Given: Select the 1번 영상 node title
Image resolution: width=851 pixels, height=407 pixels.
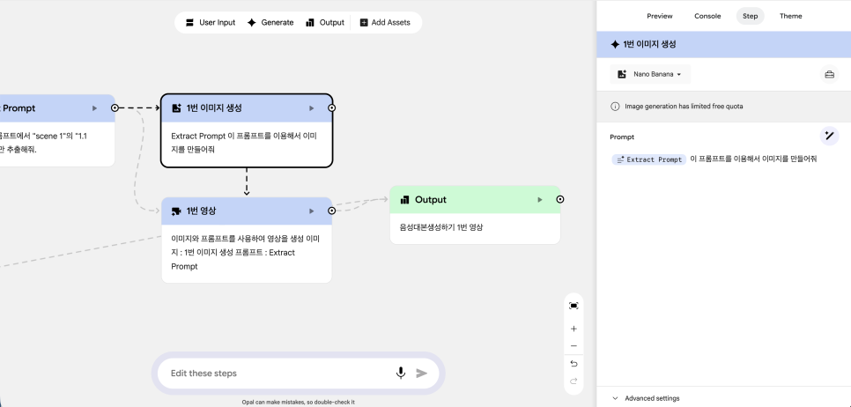Looking at the screenshot, I should point(201,211).
